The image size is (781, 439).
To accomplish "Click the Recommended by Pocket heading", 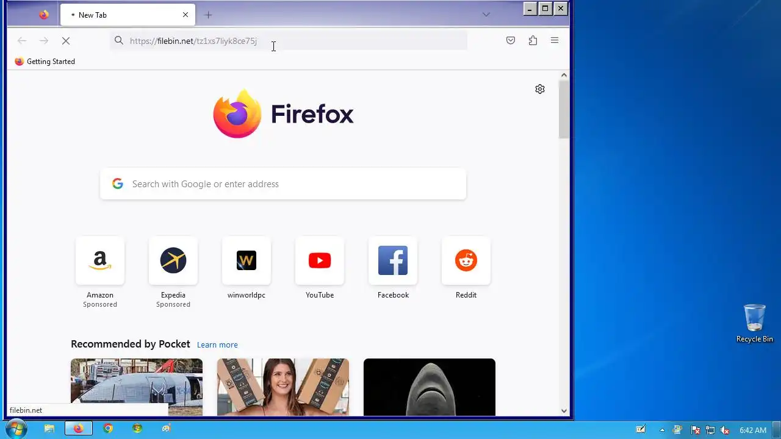I will point(131,344).
